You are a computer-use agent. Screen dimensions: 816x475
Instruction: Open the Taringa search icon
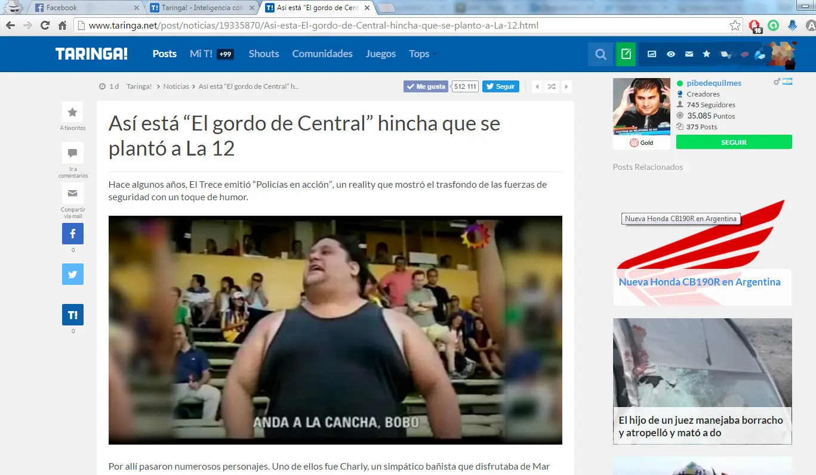tap(600, 54)
